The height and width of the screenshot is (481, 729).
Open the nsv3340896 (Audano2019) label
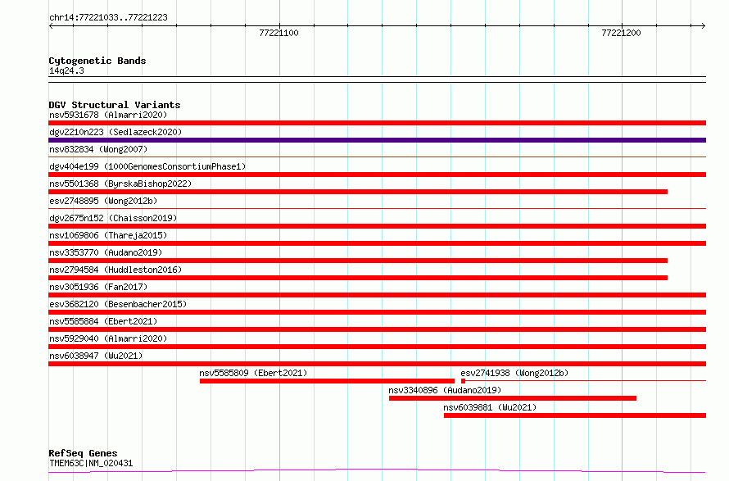click(x=445, y=390)
